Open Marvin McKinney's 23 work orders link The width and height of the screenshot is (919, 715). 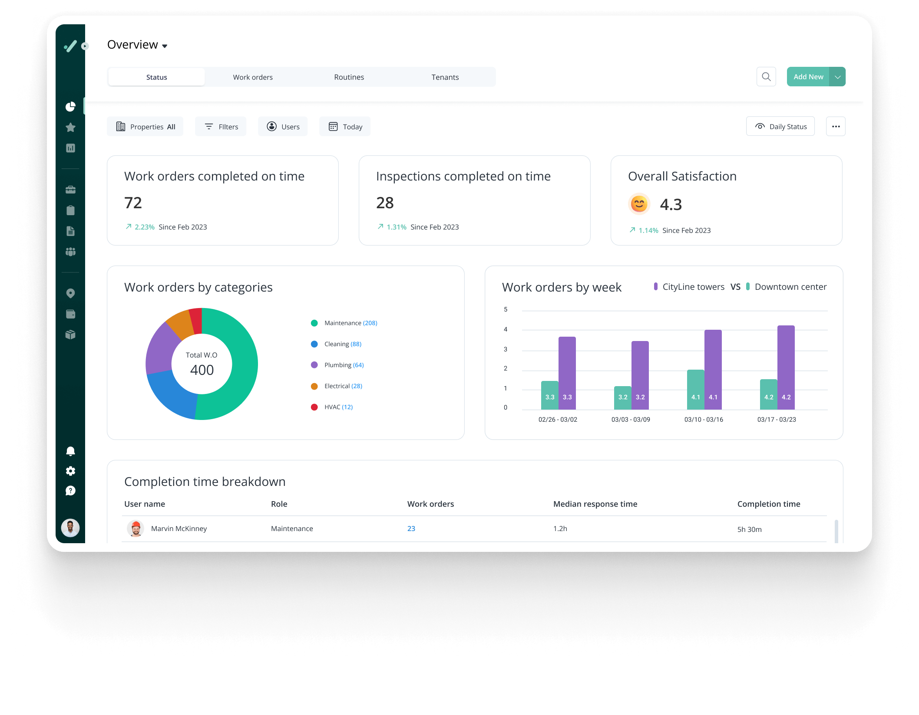(411, 528)
